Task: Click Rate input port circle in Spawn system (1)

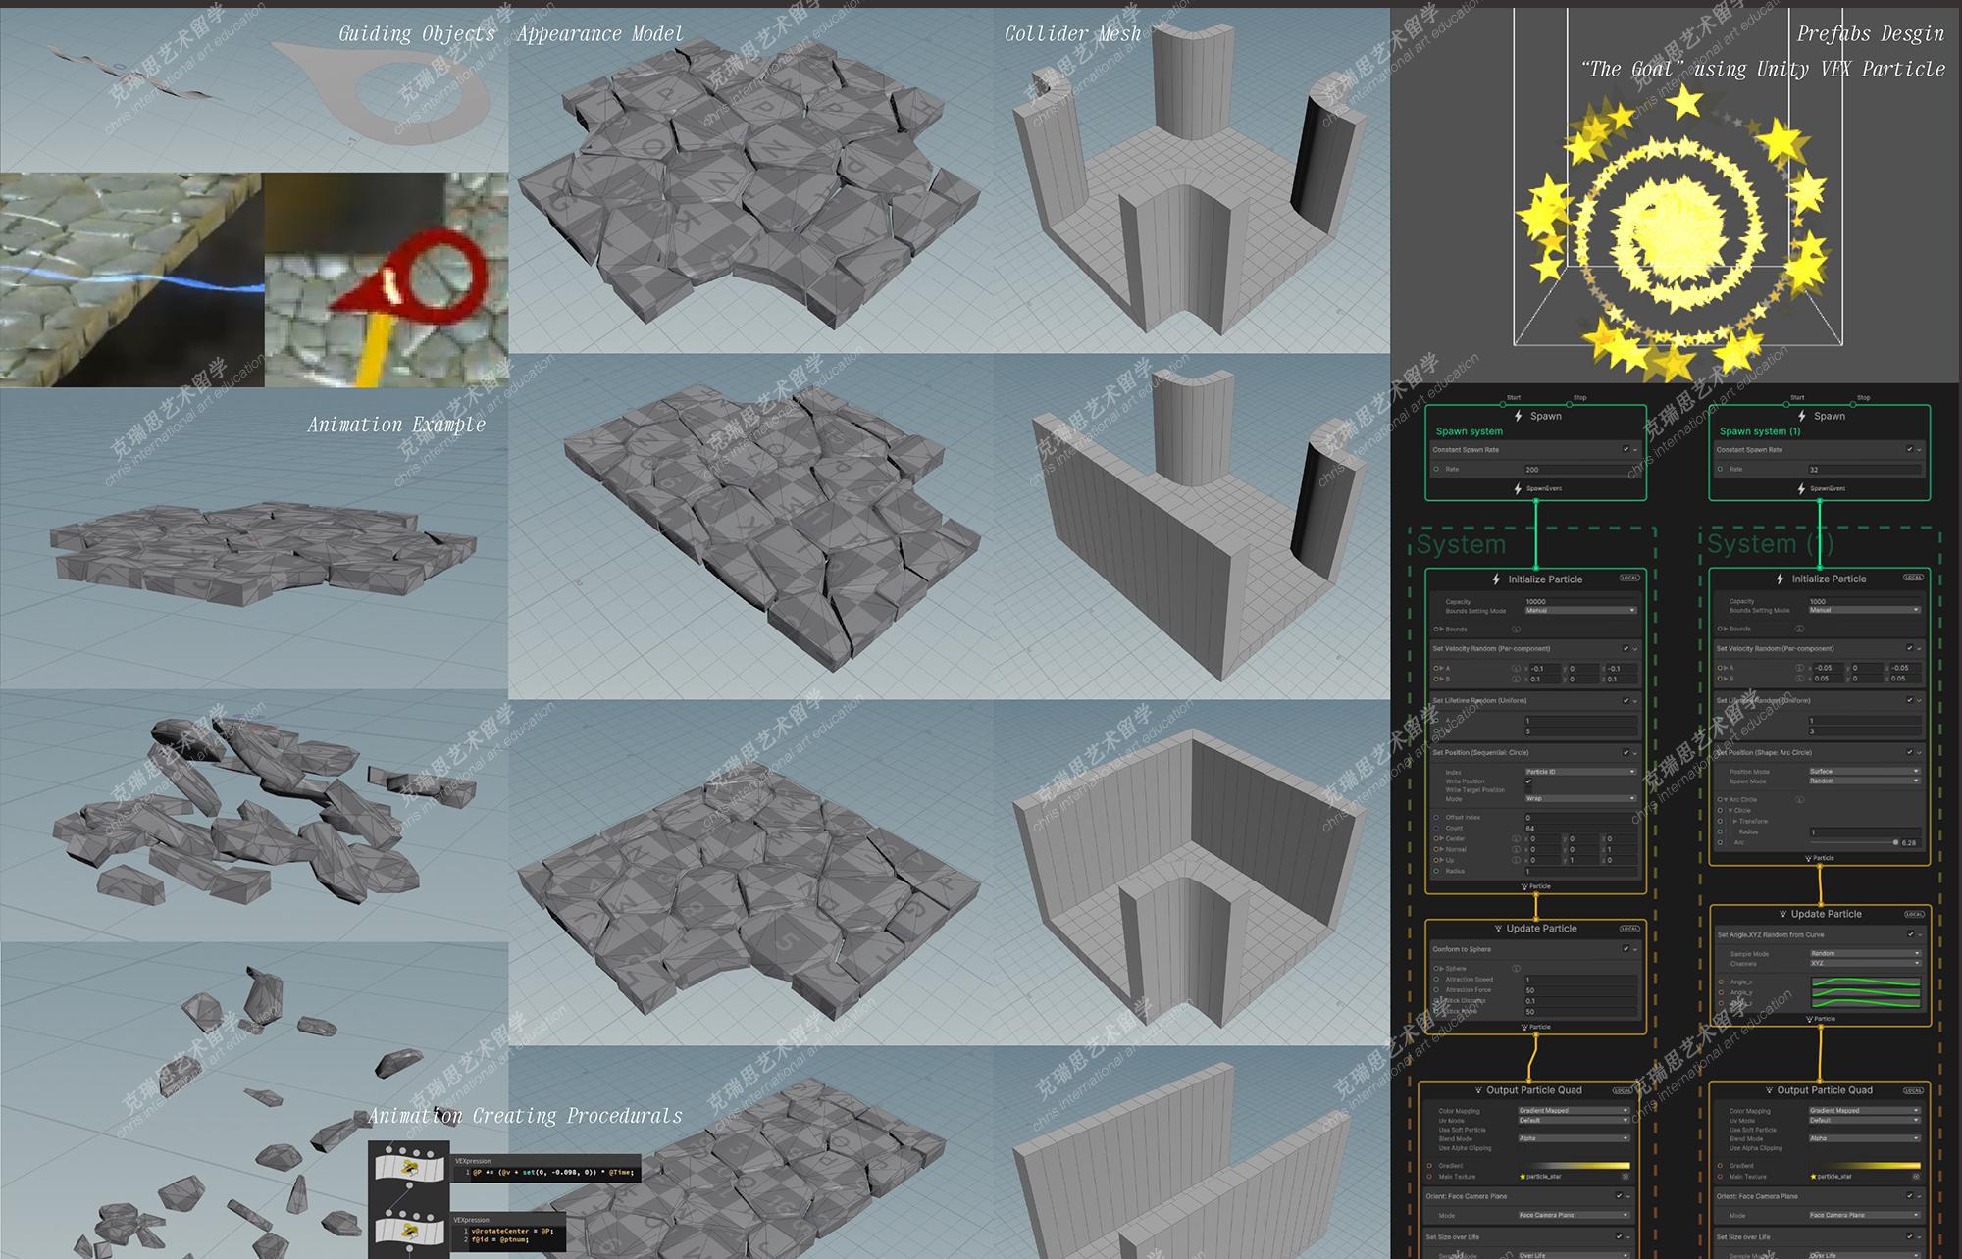Action: click(x=1720, y=469)
